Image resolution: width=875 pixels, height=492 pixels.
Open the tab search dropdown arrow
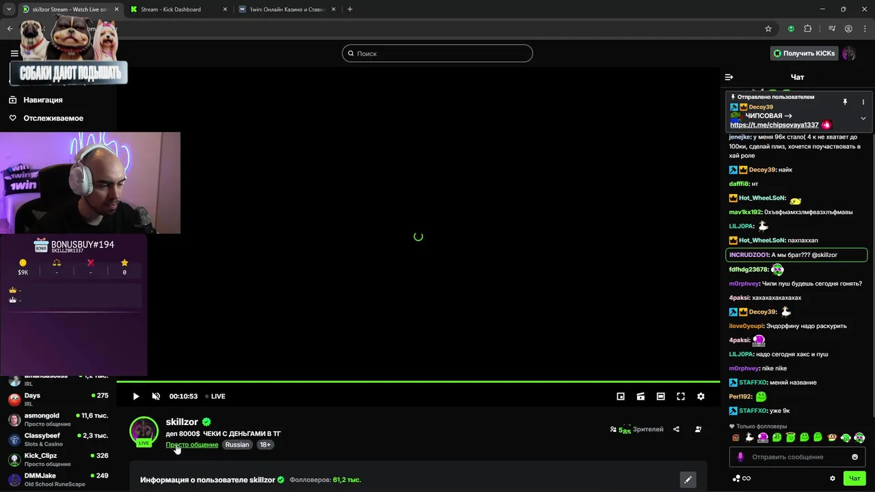9,10
